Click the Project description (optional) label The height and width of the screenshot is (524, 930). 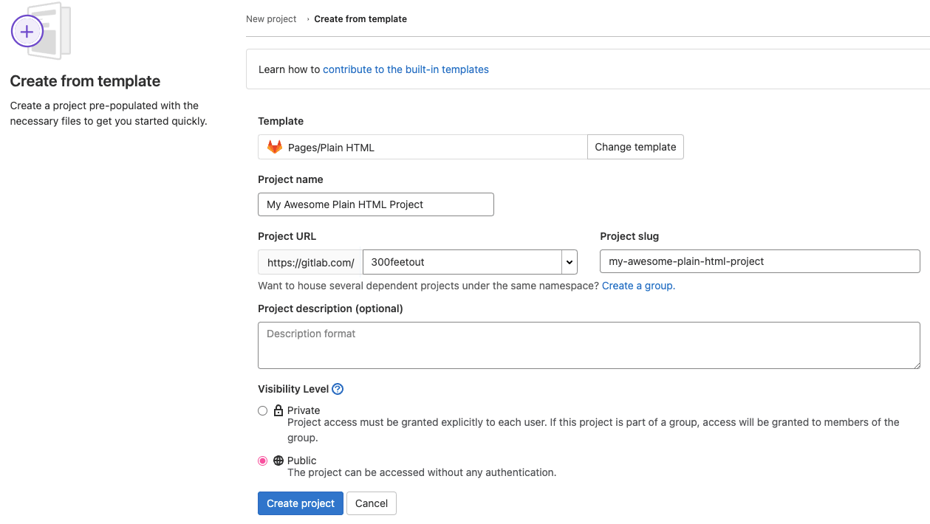click(x=330, y=308)
